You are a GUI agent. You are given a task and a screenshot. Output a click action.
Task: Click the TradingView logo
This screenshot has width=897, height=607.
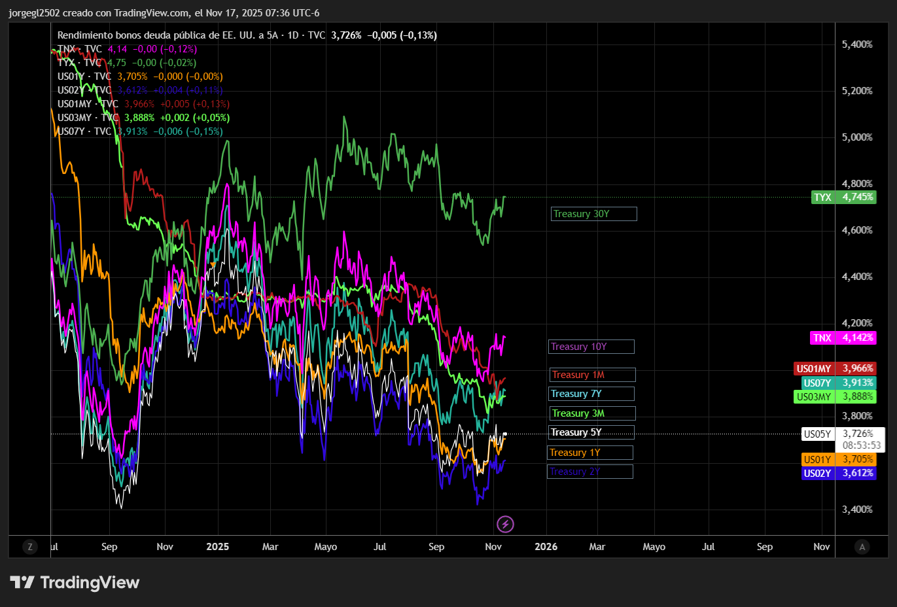click(75, 582)
